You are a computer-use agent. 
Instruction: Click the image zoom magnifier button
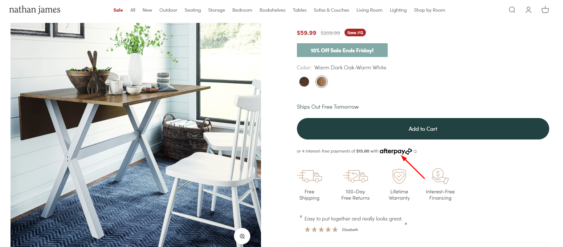point(242,236)
